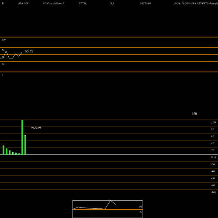Click the MR panel title label
218x218 pixels.
coord(194,113)
